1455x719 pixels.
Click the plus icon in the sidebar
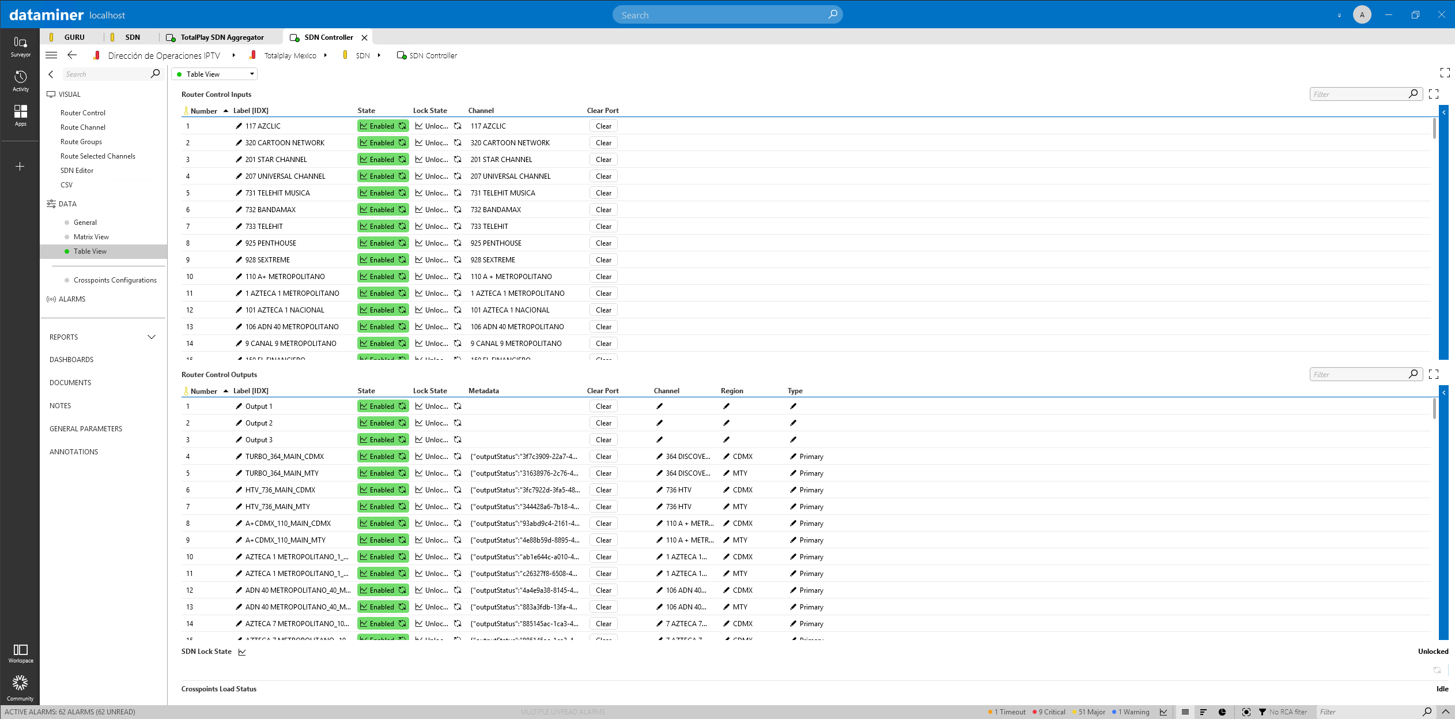[x=20, y=167]
